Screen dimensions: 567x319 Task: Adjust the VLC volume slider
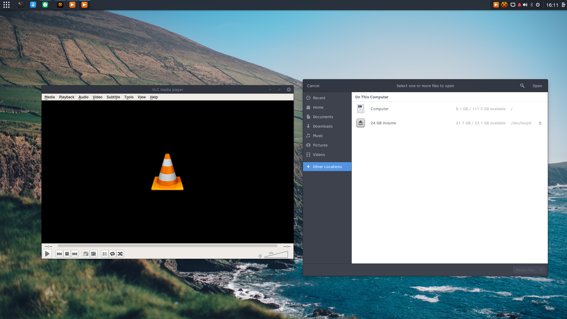[276, 255]
